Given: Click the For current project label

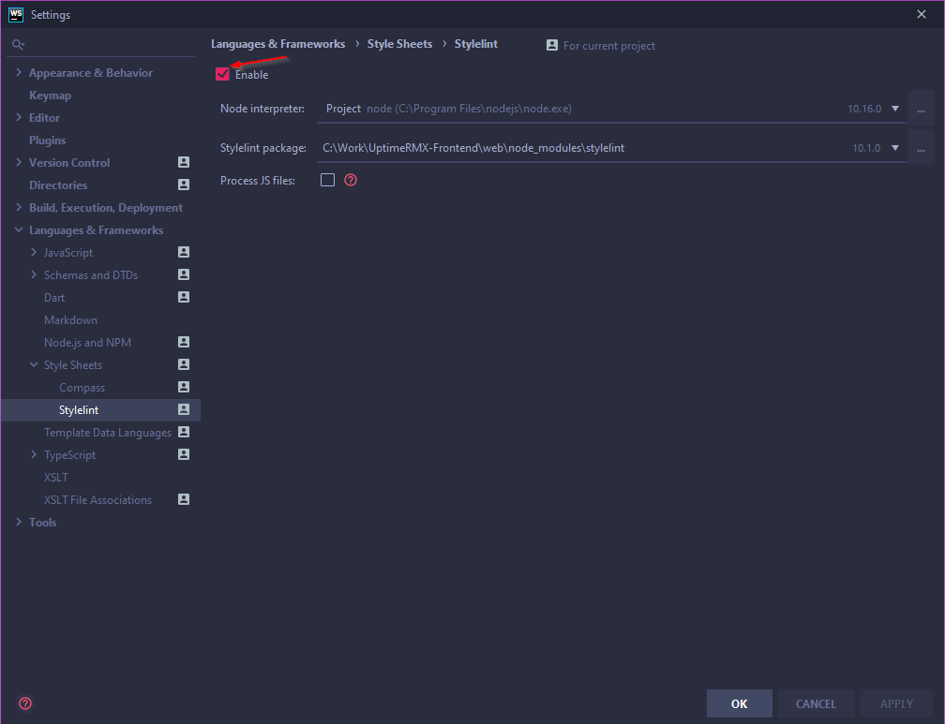Looking at the screenshot, I should [608, 46].
